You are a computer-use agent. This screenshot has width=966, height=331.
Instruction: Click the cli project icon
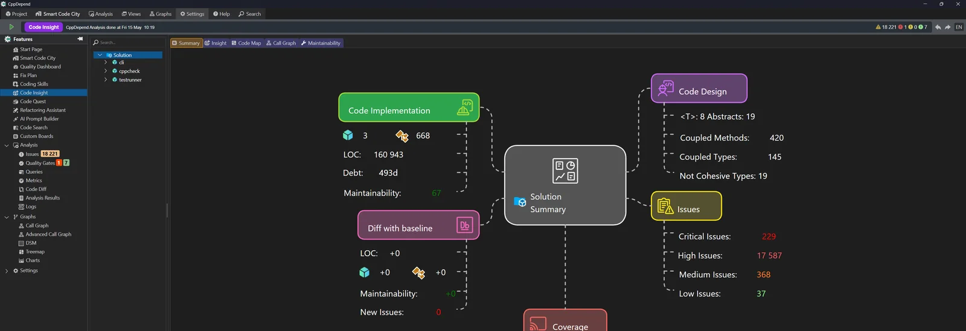tap(115, 62)
